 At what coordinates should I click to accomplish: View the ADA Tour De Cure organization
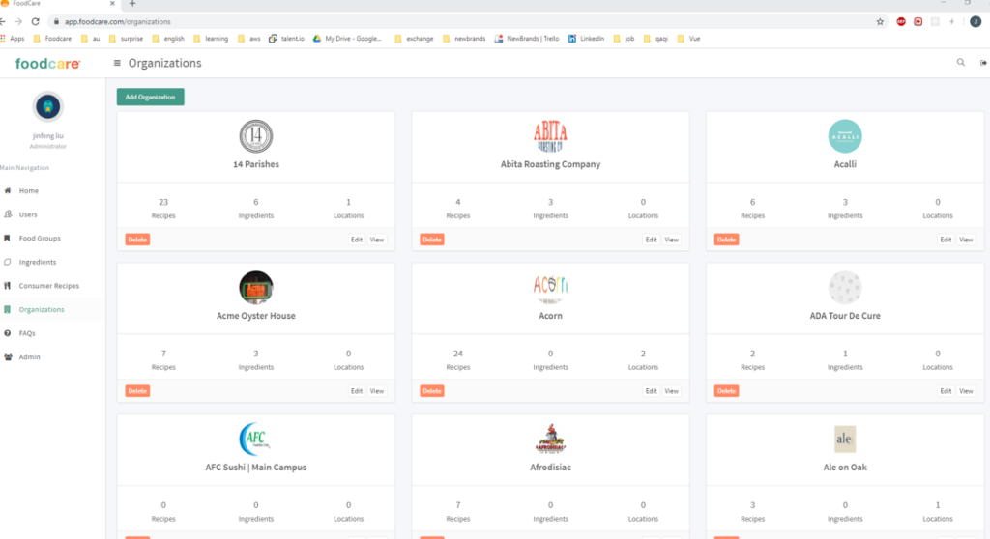(x=966, y=391)
